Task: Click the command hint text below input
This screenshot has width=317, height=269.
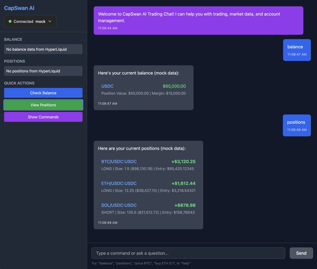Action: click(x=141, y=263)
